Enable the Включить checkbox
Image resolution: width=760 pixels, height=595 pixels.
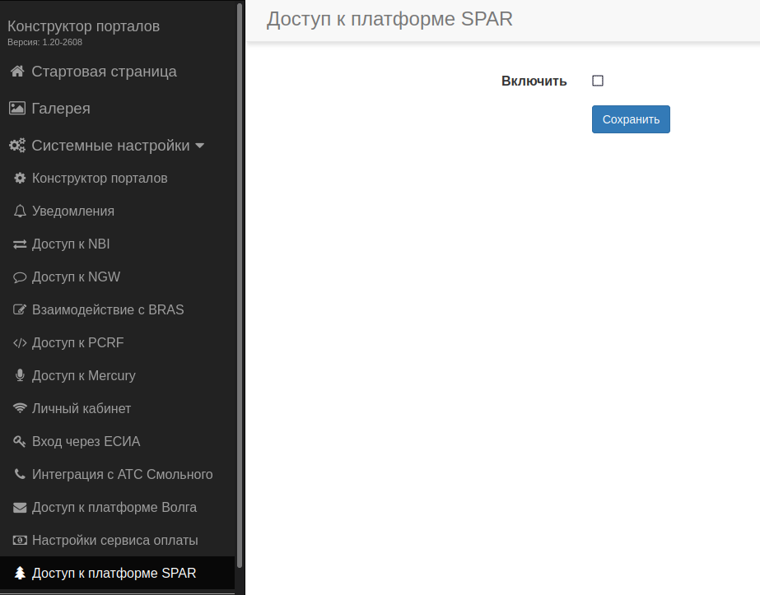coord(598,81)
